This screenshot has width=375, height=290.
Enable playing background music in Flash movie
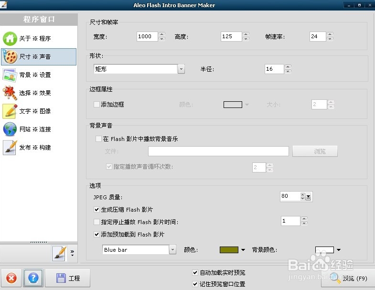pos(98,139)
